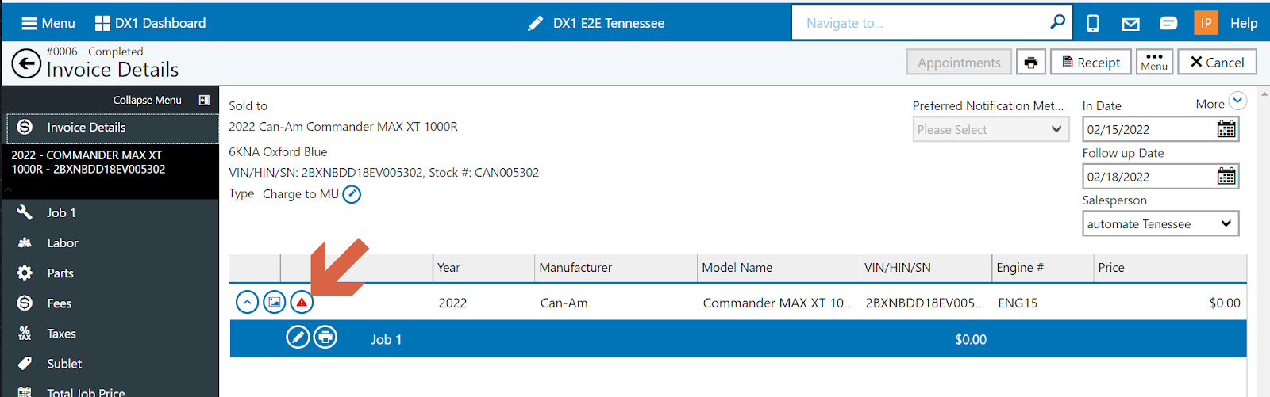The width and height of the screenshot is (1270, 397).
Task: Click the Can-Am manufacturer cell
Action: tap(564, 303)
